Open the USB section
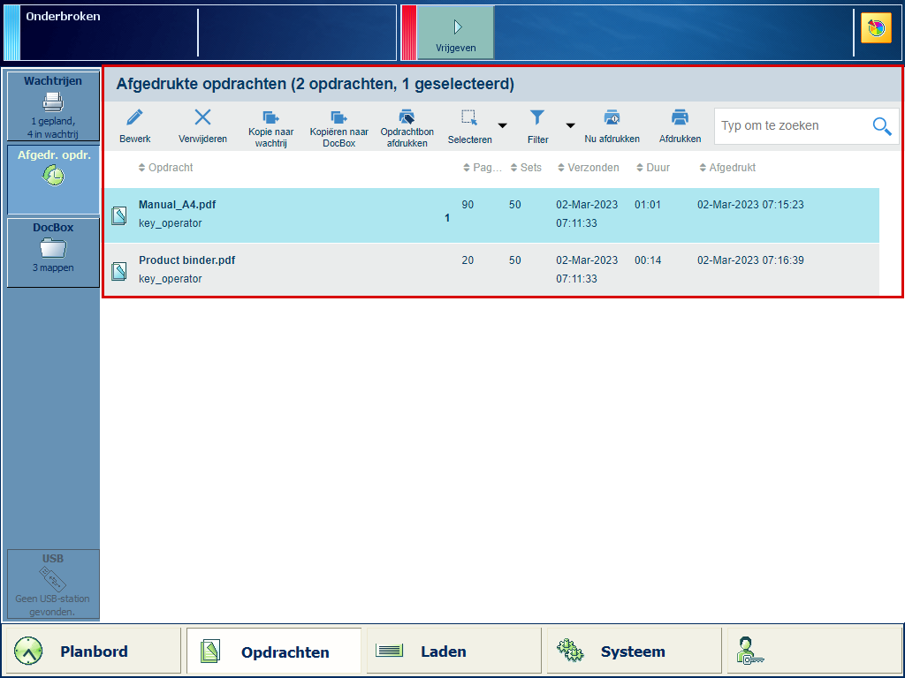 pyautogui.click(x=53, y=584)
